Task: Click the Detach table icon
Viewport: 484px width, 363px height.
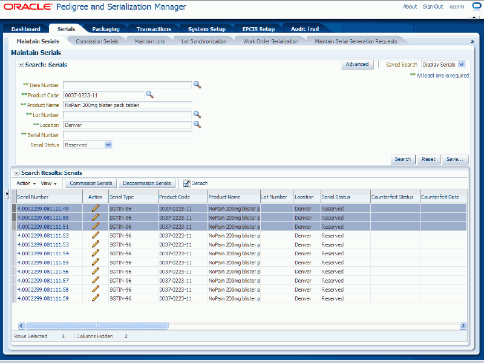Action: [186, 183]
